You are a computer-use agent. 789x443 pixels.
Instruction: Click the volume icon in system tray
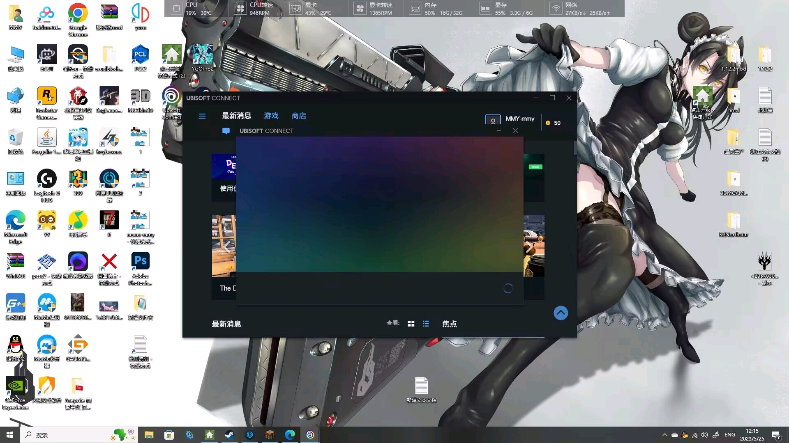(x=704, y=435)
